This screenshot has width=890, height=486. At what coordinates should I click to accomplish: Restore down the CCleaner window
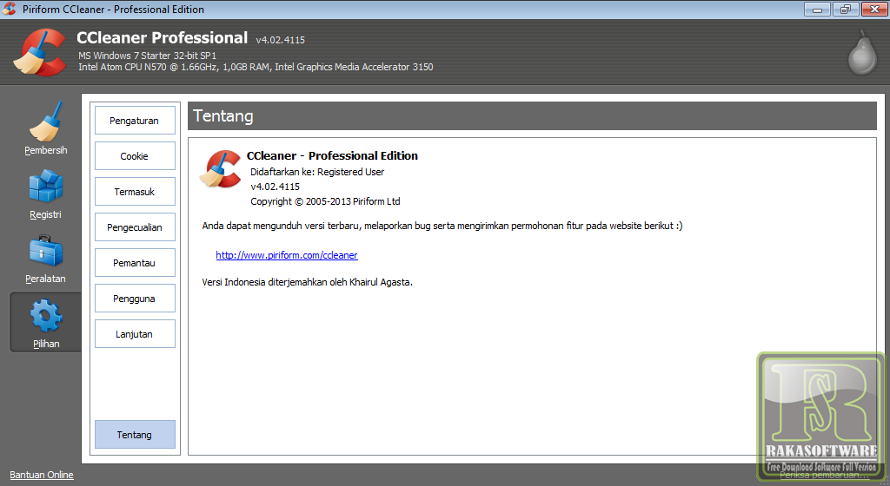[846, 9]
